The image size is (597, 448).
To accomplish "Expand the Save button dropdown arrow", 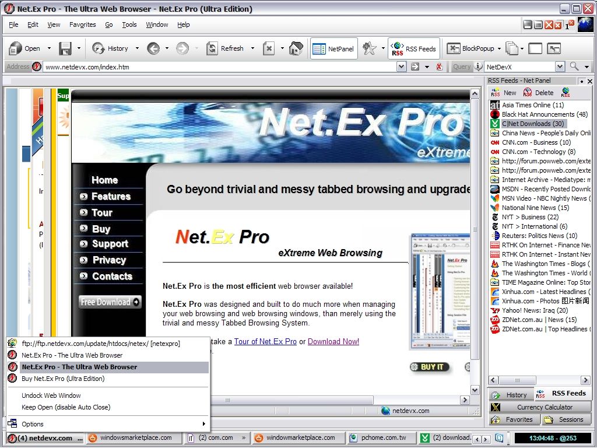I will pos(79,48).
